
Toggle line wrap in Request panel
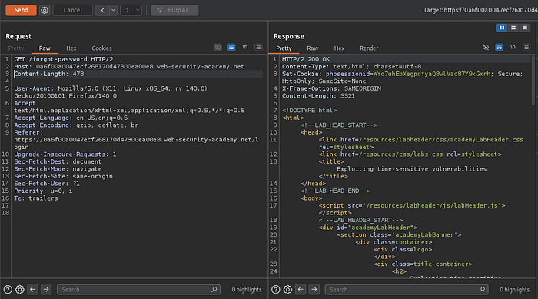click(x=231, y=48)
